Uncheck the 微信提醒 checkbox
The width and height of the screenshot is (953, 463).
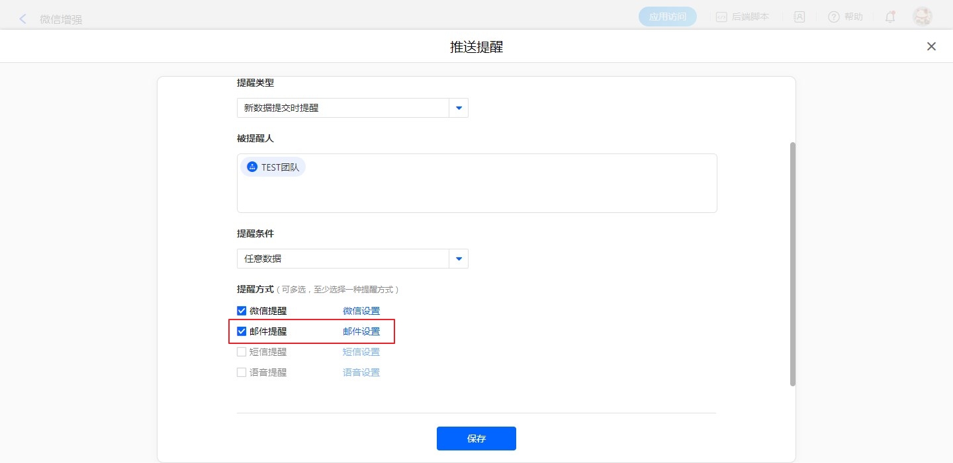pos(242,311)
